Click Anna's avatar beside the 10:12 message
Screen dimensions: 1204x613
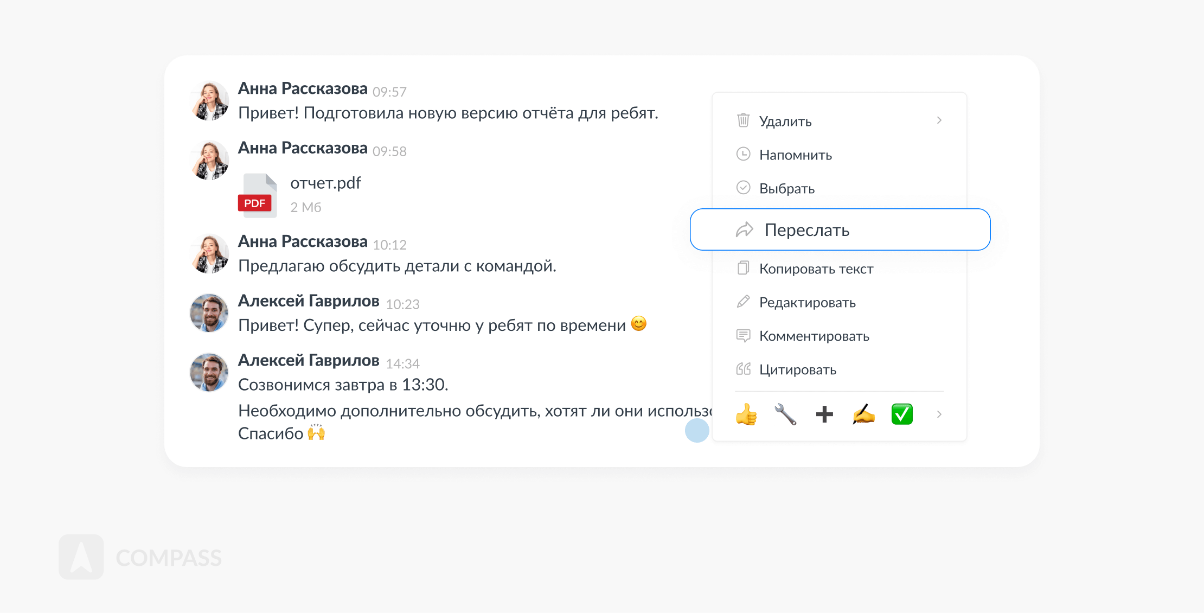(x=209, y=254)
